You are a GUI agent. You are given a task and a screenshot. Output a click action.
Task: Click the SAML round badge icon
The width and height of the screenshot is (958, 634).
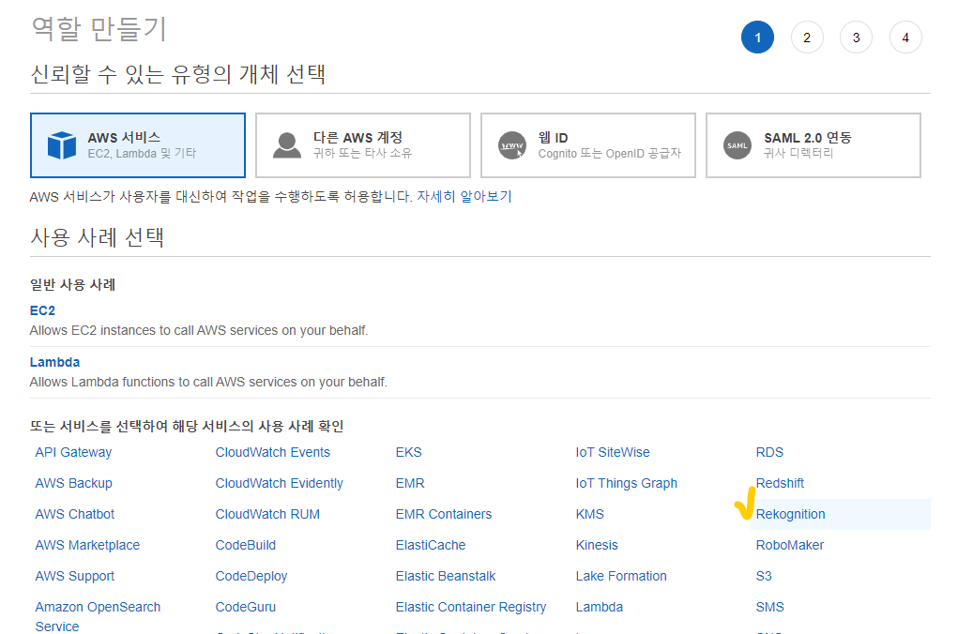point(738,145)
